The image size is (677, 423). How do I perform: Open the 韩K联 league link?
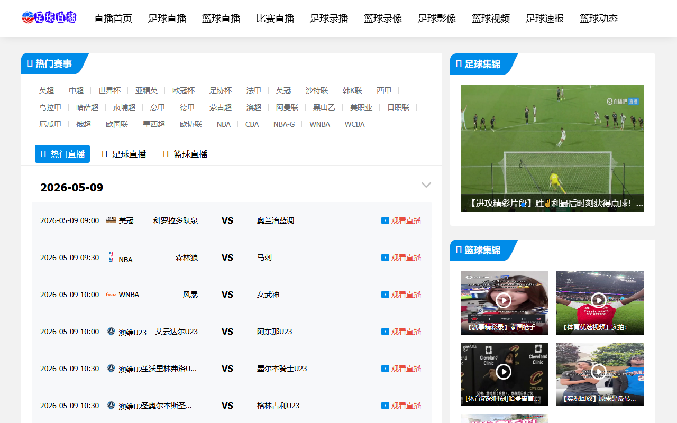[352, 90]
